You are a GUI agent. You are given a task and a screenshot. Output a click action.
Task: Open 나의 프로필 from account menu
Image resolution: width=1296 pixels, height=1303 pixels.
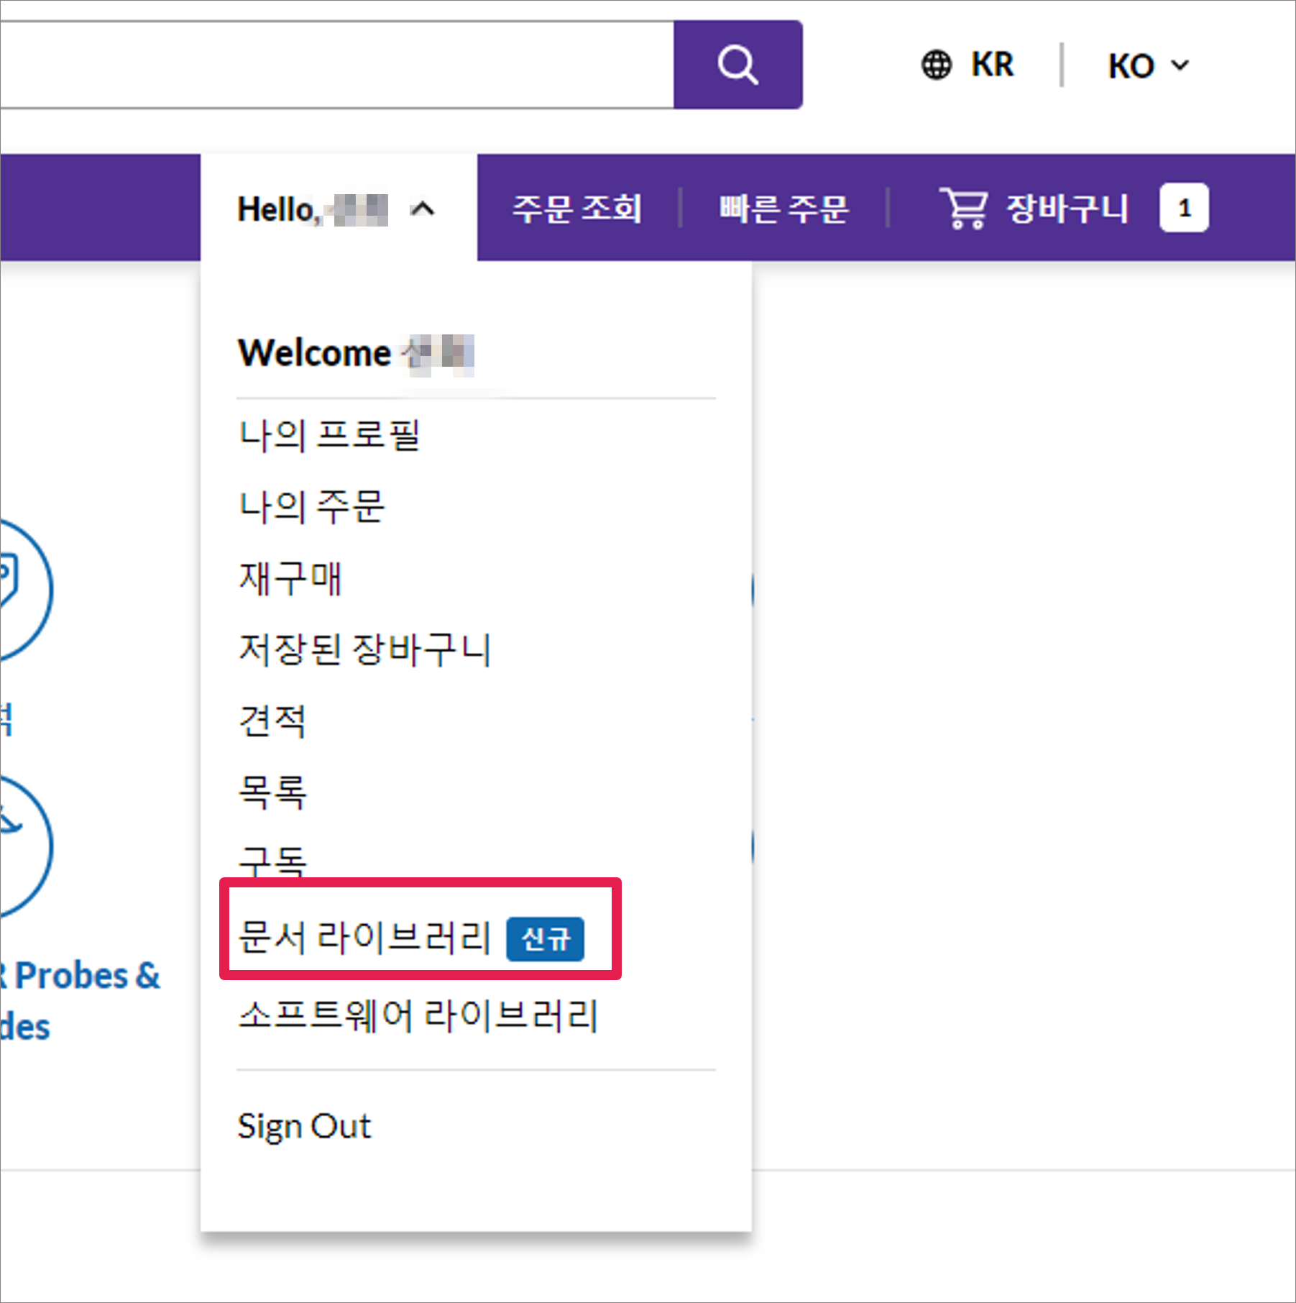point(328,436)
